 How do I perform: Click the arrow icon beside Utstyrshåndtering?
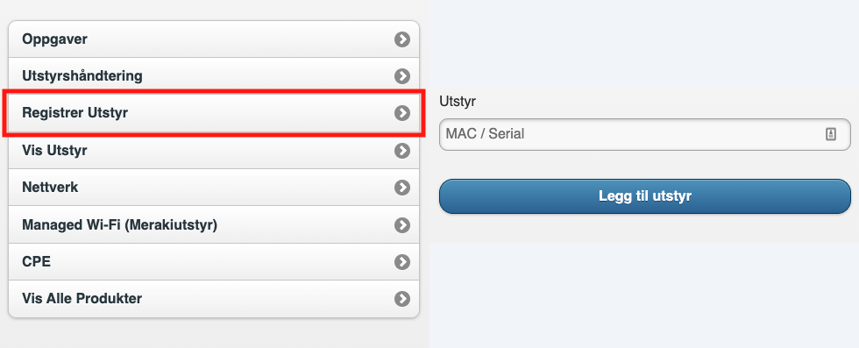pyautogui.click(x=402, y=76)
